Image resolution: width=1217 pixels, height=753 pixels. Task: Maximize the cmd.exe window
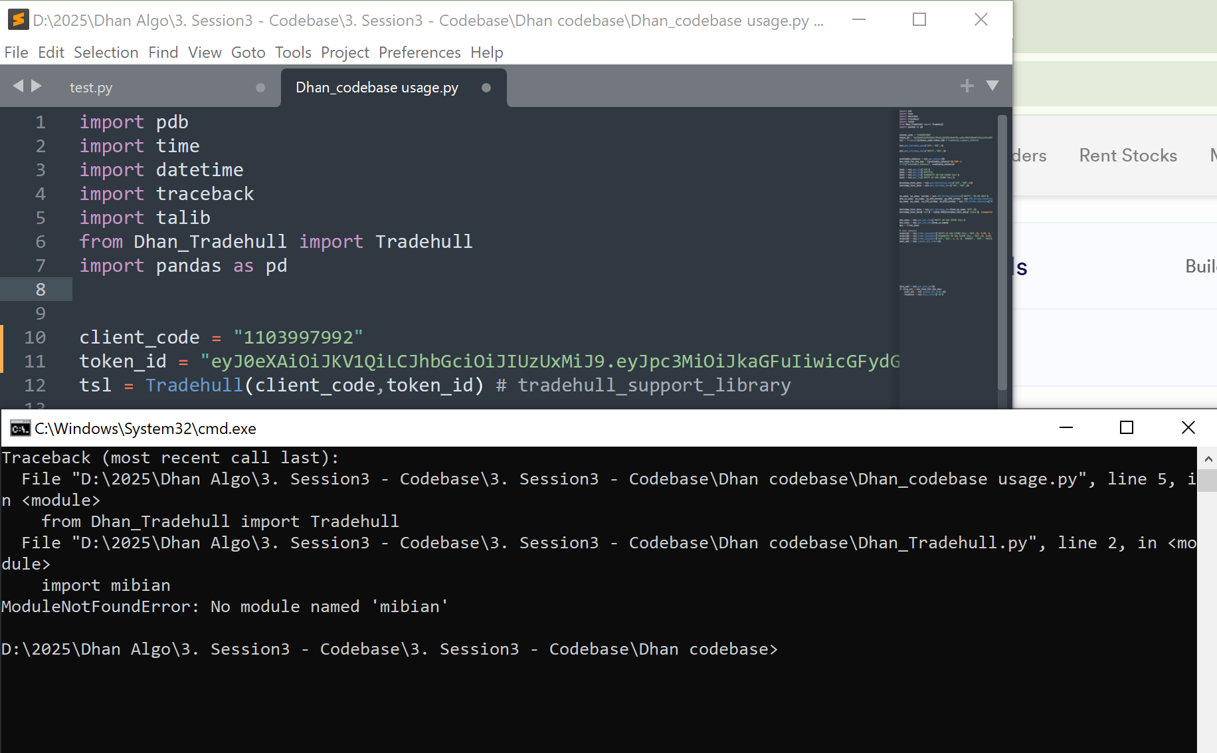click(1127, 428)
